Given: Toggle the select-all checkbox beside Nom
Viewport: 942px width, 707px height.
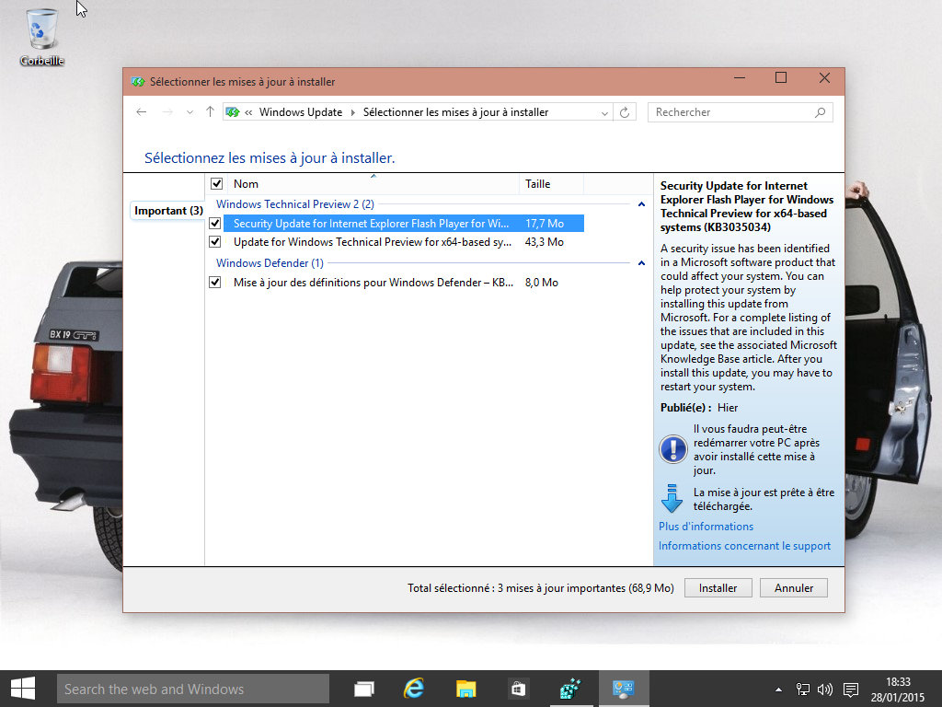Looking at the screenshot, I should click(x=217, y=184).
